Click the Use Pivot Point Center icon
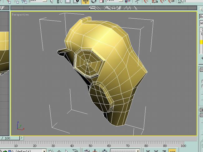 [x=127, y=1]
